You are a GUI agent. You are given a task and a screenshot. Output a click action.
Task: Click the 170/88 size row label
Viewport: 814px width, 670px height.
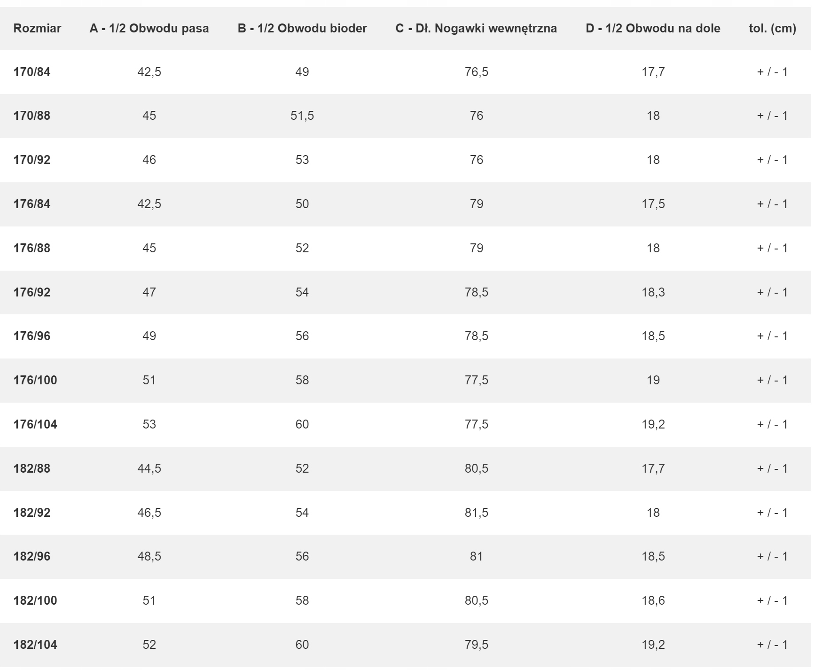tap(32, 116)
